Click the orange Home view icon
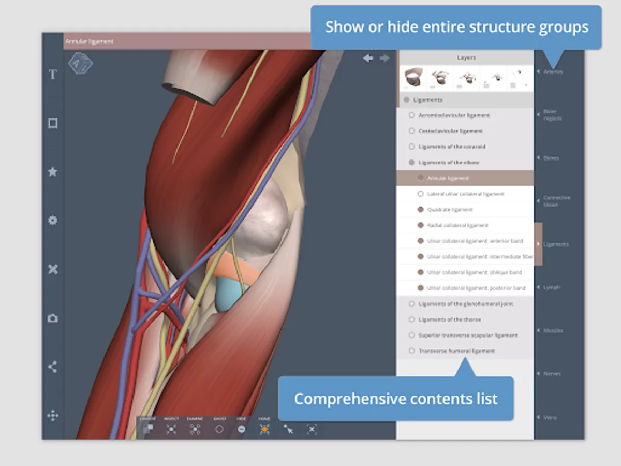621x466 pixels. 264,429
